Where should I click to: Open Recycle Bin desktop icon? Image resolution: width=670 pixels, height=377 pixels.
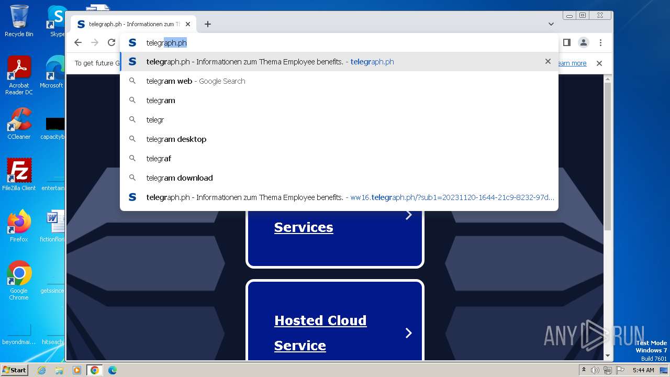(x=19, y=21)
